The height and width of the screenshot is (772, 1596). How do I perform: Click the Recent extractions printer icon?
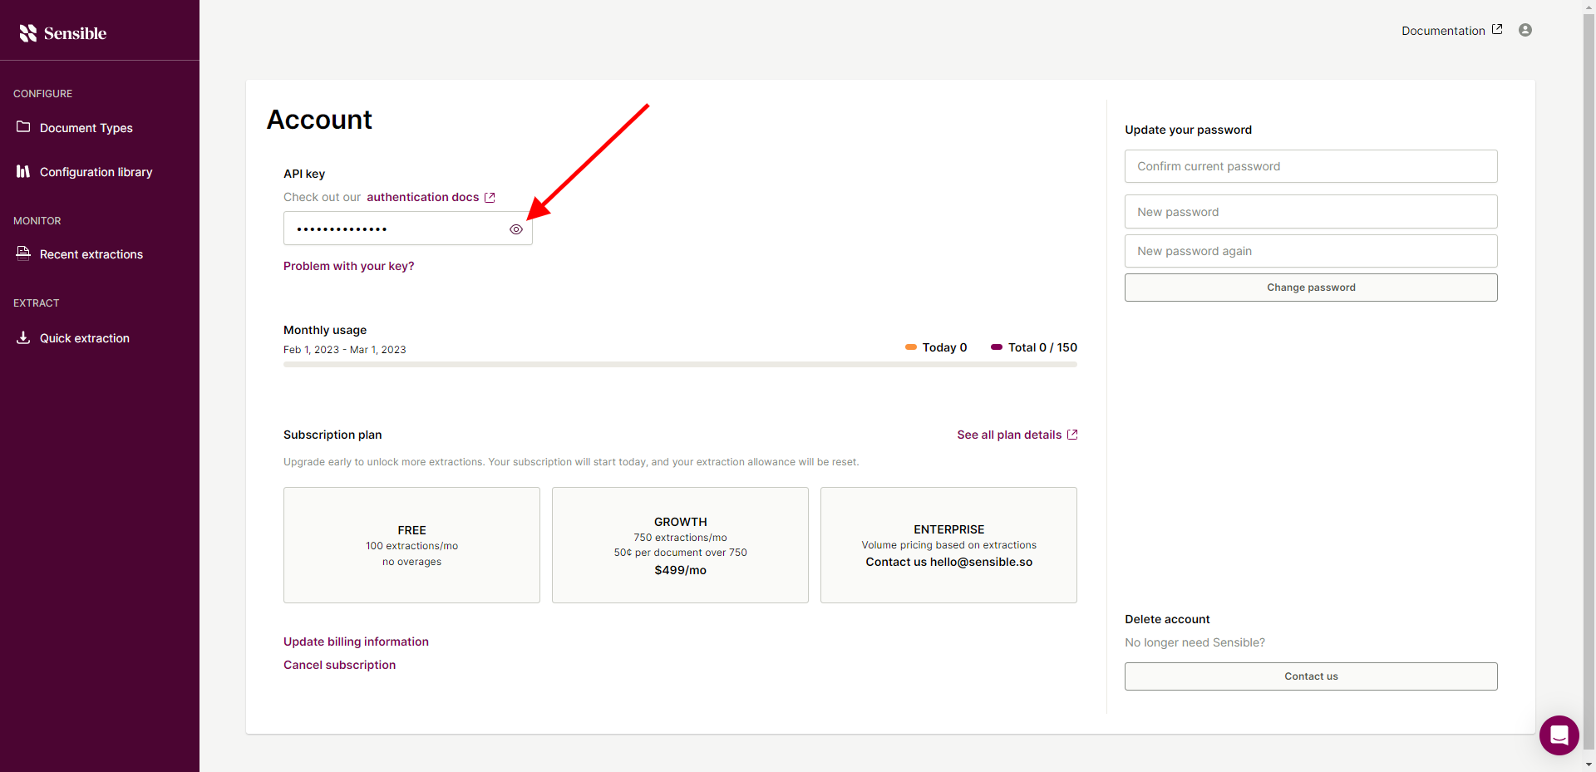click(23, 253)
